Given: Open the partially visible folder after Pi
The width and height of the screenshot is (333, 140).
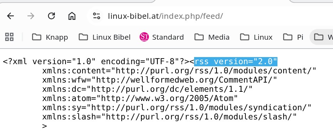Looking at the screenshot, I should tap(321, 37).
